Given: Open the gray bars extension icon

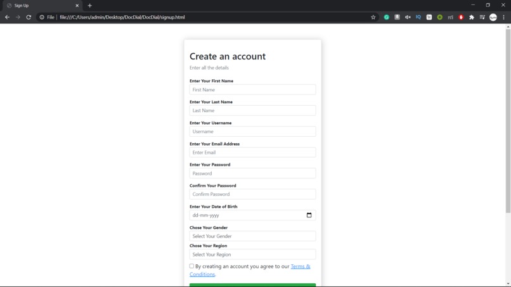Looking at the screenshot, I should (x=450, y=17).
